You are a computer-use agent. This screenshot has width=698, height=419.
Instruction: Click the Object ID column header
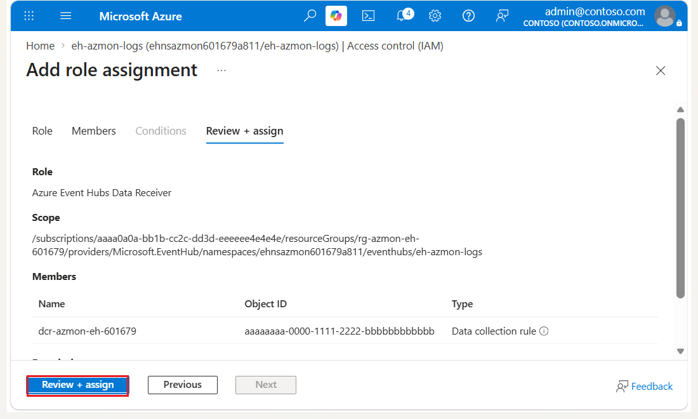click(x=265, y=304)
